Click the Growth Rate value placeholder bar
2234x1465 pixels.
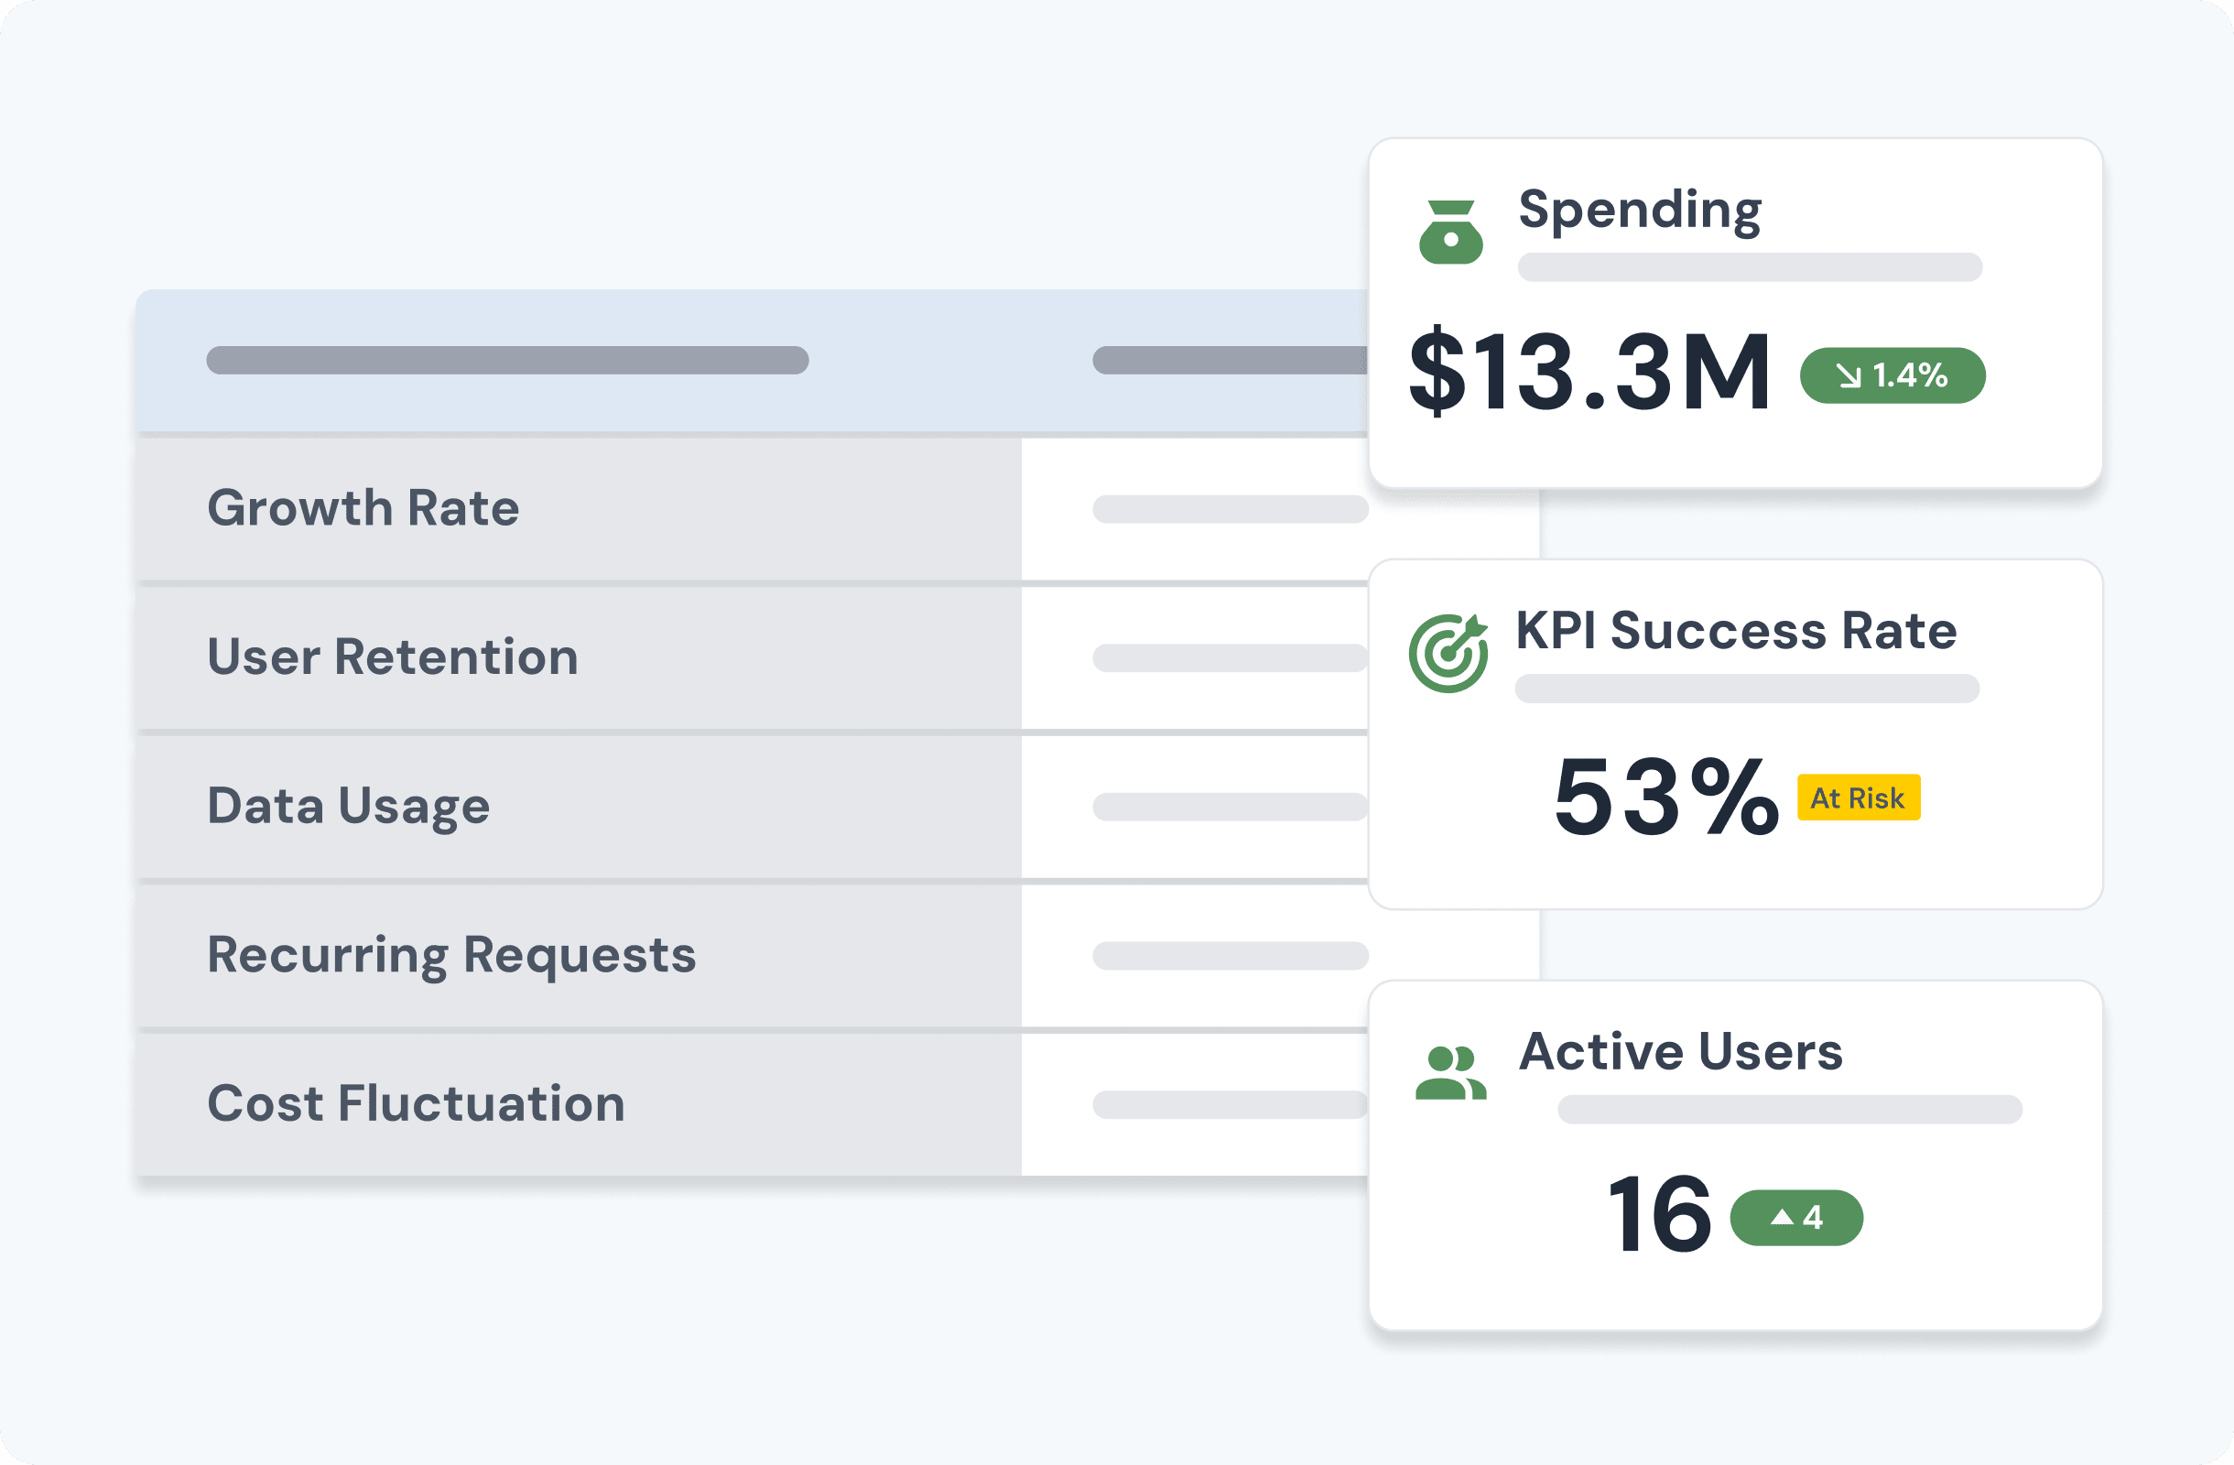pyautogui.click(x=1230, y=509)
